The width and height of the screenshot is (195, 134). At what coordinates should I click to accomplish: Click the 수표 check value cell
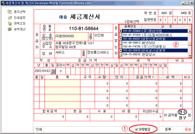click(x=102, y=117)
